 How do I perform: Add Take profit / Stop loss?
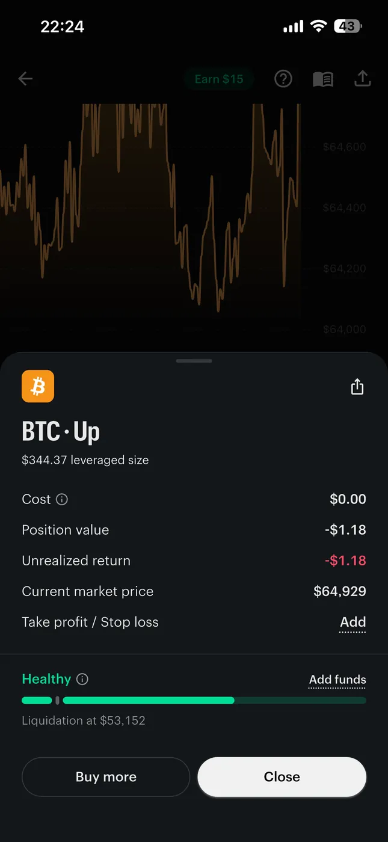pos(353,622)
